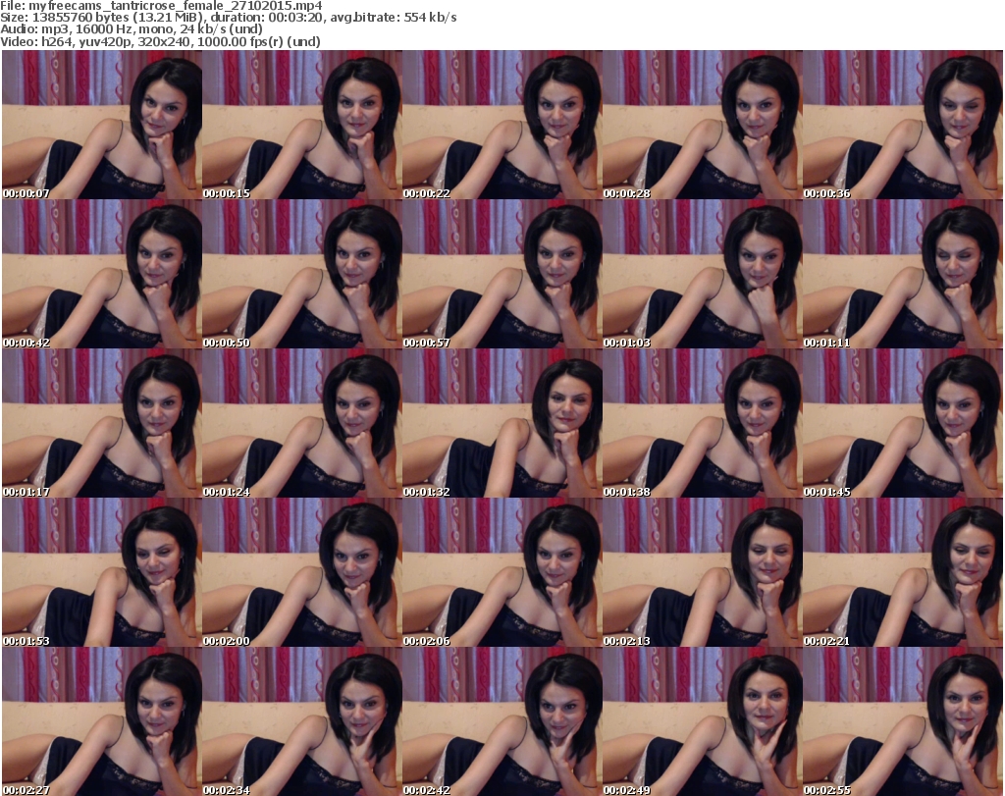Pick the frame at 00:01:38
Viewport: 1005px width, 796px height.
[x=702, y=423]
